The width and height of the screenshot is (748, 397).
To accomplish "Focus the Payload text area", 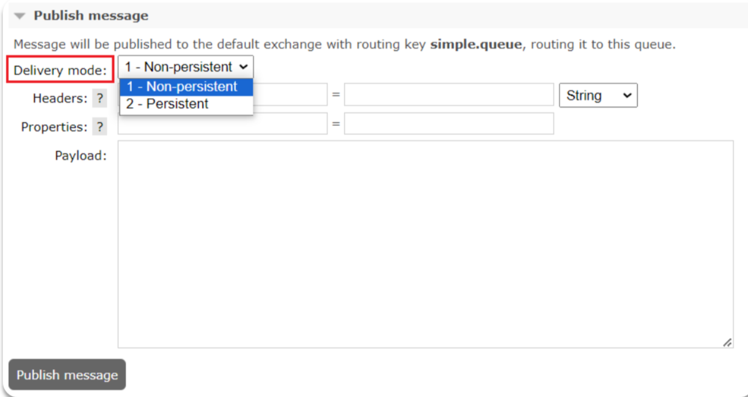I will coord(425,244).
